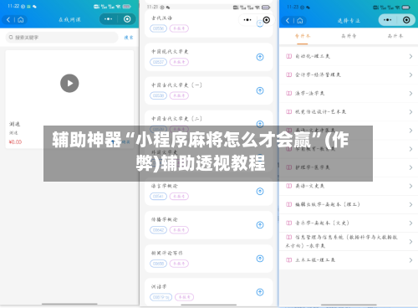Tap the 00538 code tag

pyautogui.click(x=158, y=95)
